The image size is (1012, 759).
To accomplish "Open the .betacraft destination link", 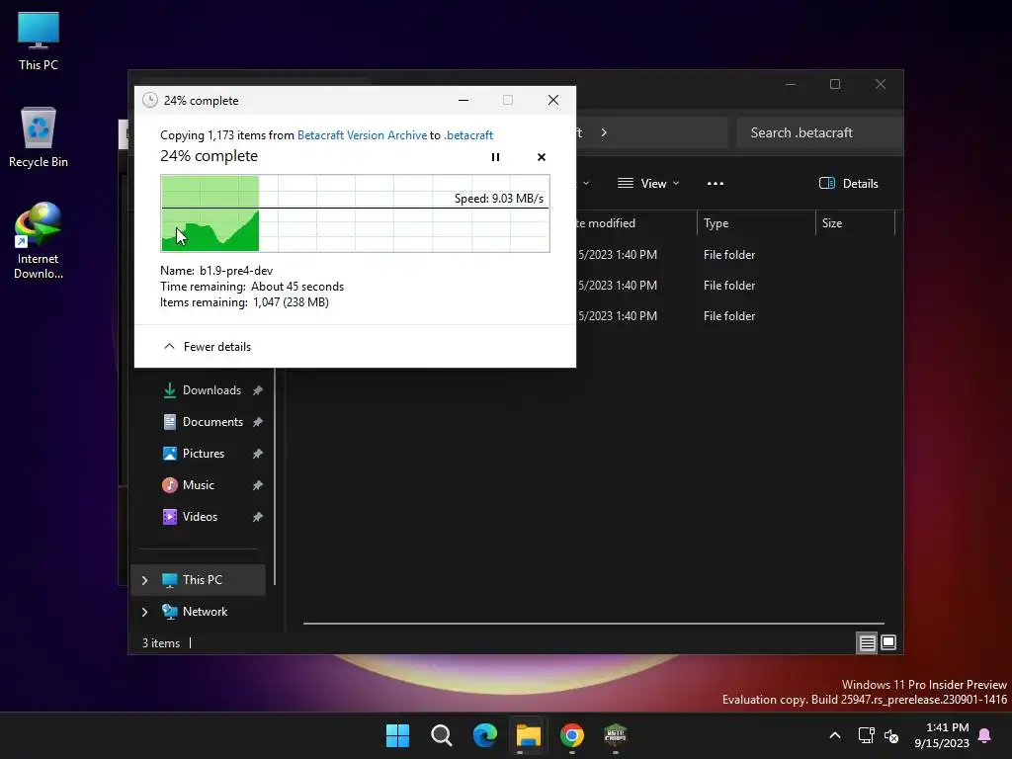I will click(467, 134).
